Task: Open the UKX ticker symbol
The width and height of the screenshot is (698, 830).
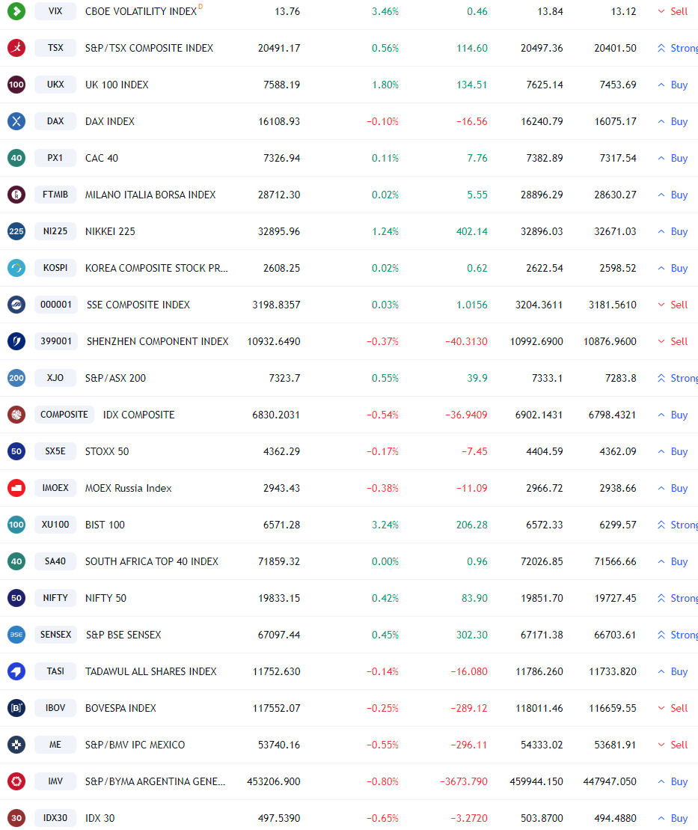Action: click(x=55, y=85)
